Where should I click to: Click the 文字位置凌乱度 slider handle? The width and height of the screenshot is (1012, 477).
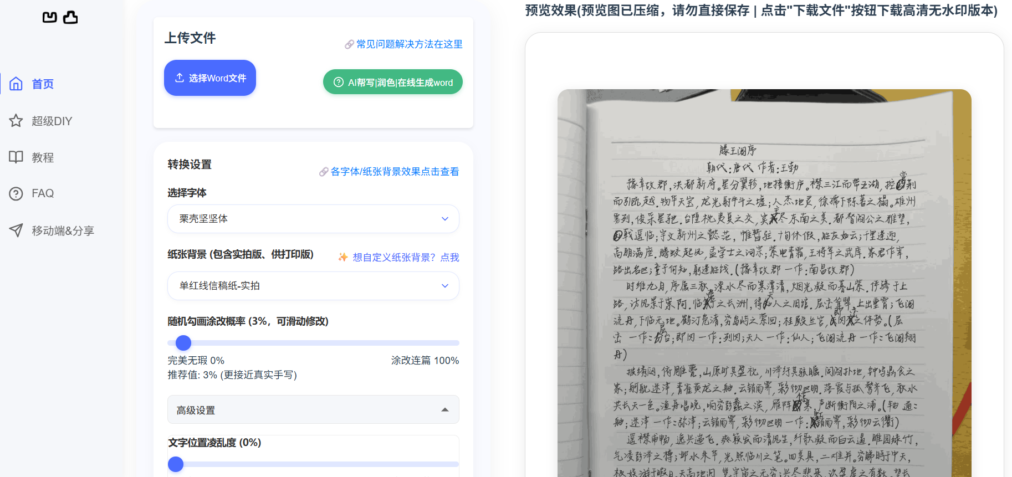[x=176, y=464]
